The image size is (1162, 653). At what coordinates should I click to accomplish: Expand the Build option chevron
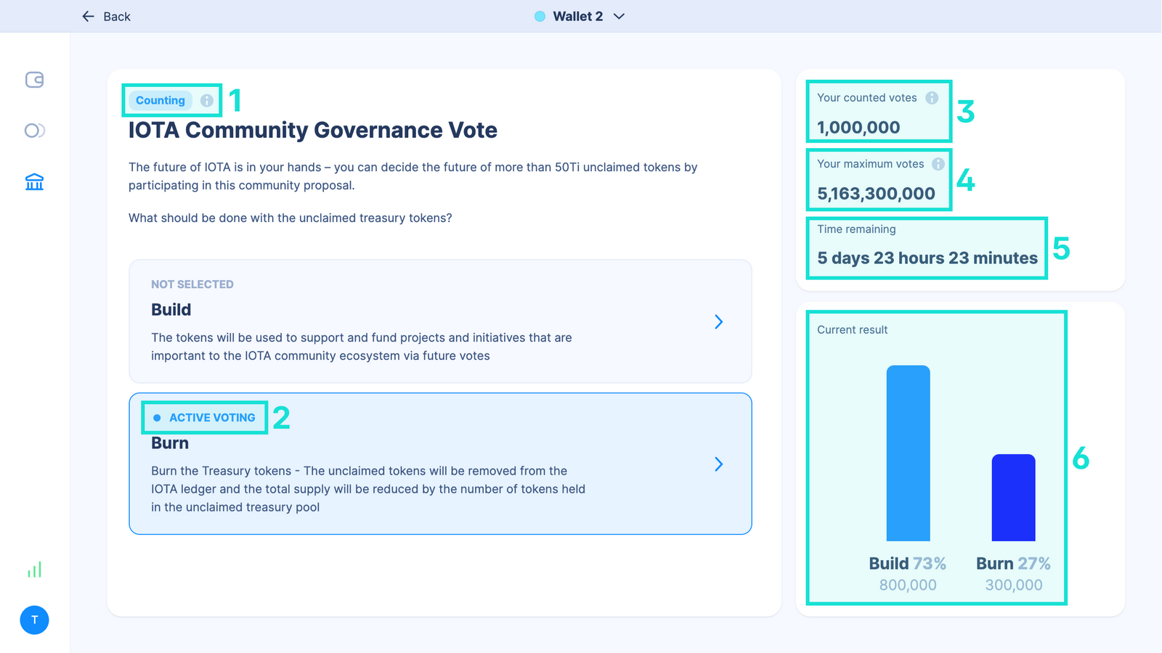pos(718,321)
